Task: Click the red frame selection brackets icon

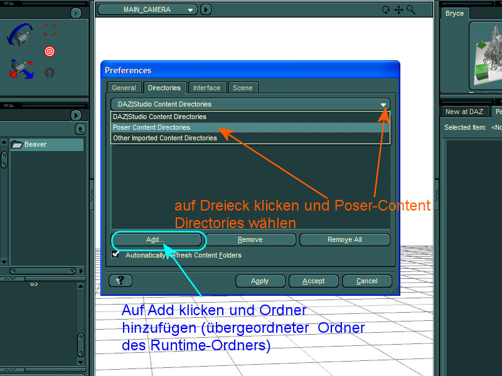Action: pyautogui.click(x=50, y=30)
